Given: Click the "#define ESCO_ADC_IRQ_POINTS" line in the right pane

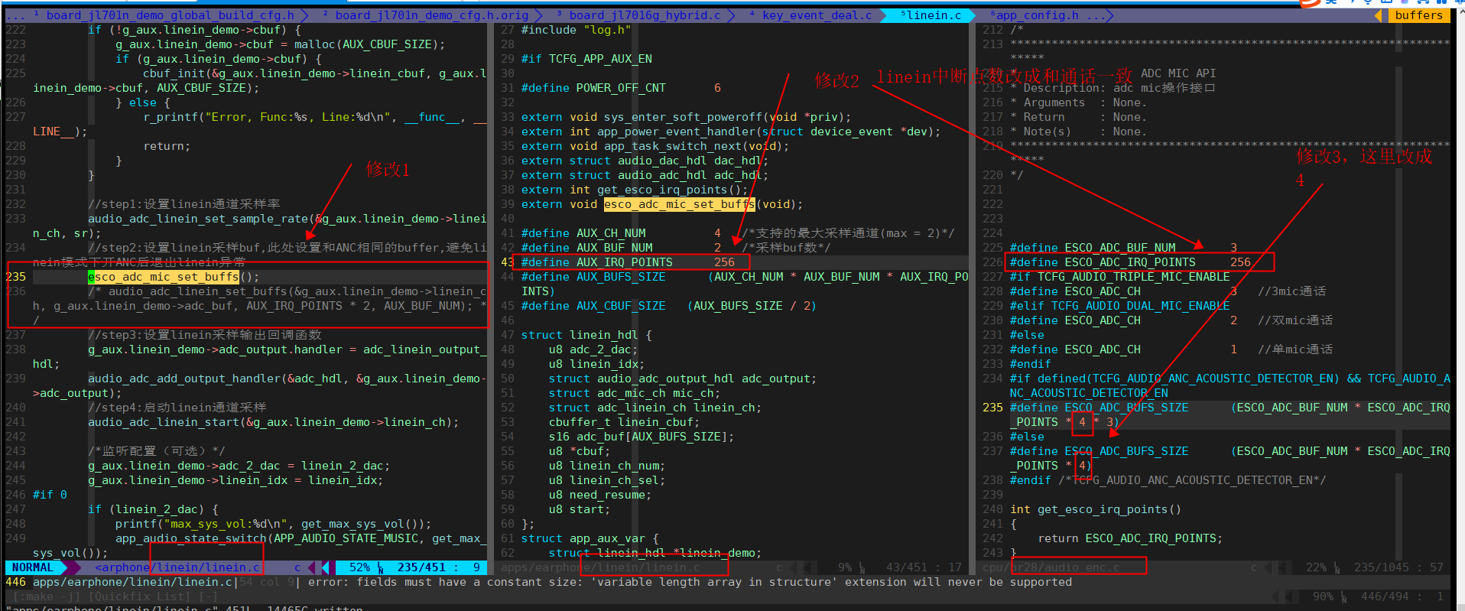Looking at the screenshot, I should pos(1130,262).
